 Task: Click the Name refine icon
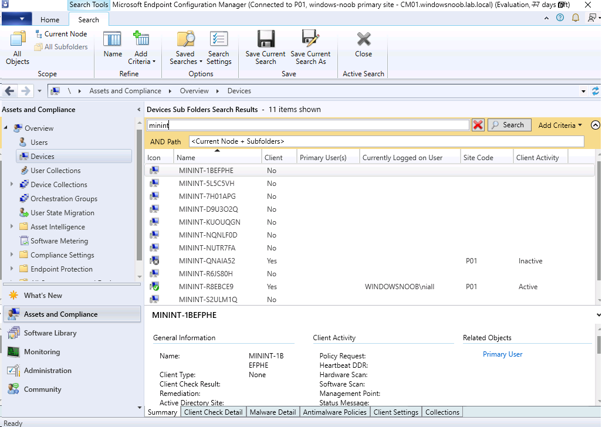click(113, 44)
